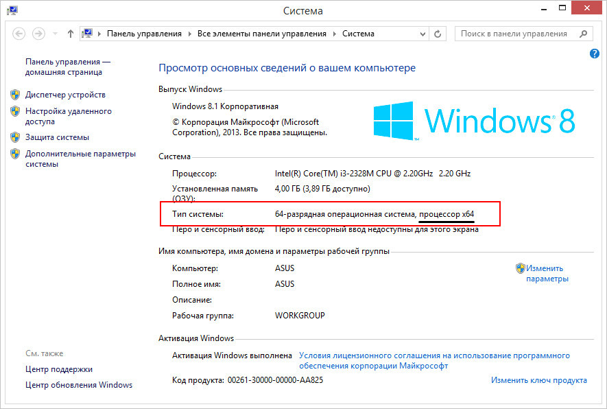The height and width of the screenshot is (409, 607).
Task: Select Панель управления breadcrumb in address bar
Action: click(x=144, y=34)
